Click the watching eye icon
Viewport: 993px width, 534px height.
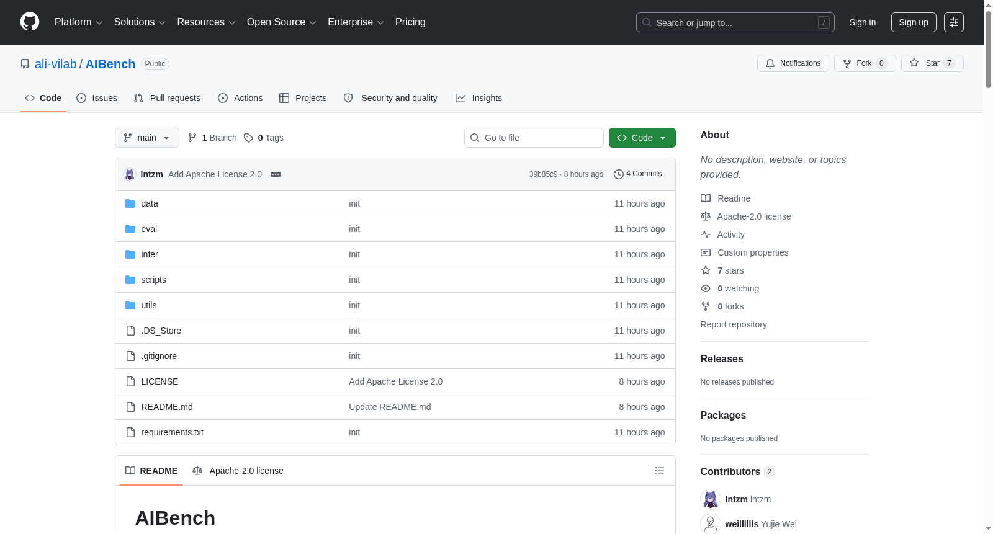(706, 288)
